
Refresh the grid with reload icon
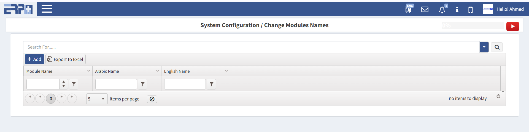click(498, 96)
